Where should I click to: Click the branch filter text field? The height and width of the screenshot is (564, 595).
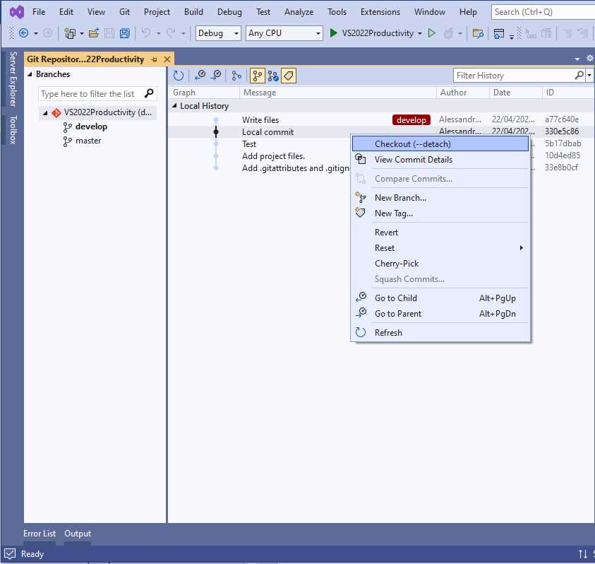(x=91, y=93)
